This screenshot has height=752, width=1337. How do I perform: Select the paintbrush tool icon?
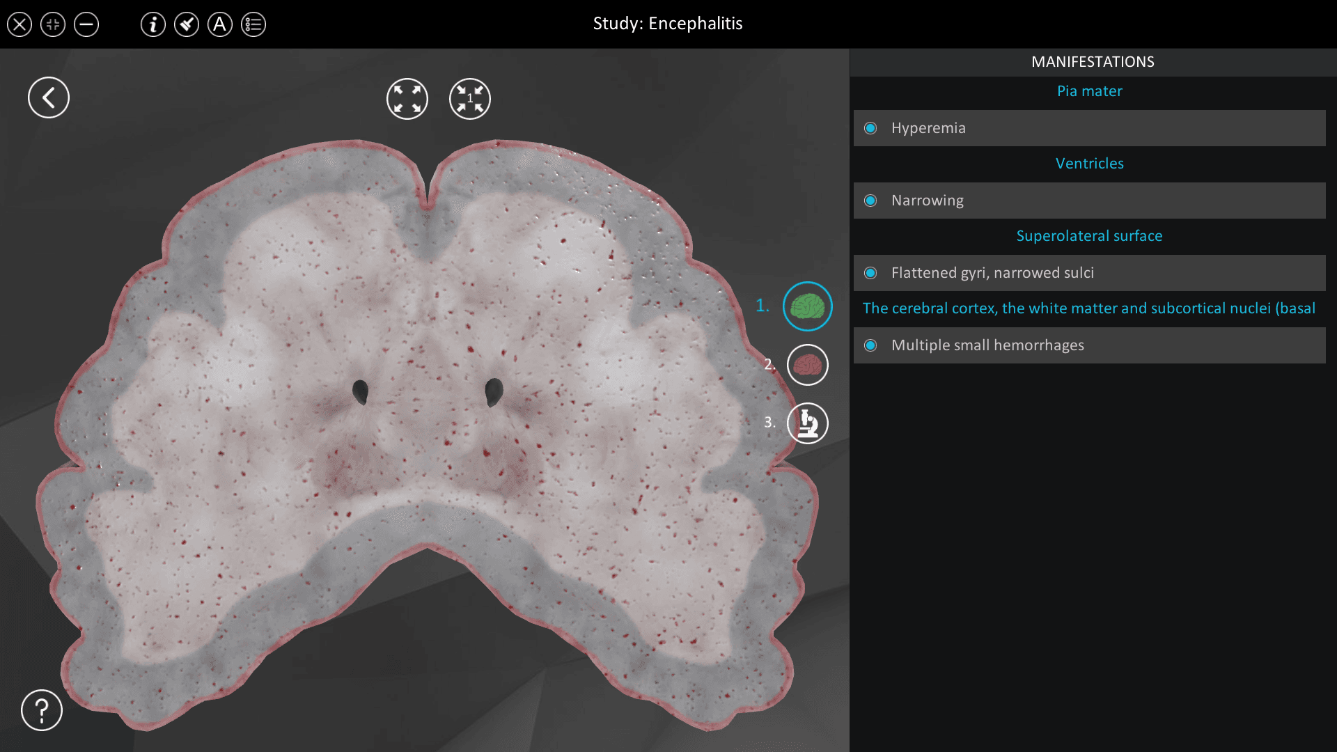point(187,25)
